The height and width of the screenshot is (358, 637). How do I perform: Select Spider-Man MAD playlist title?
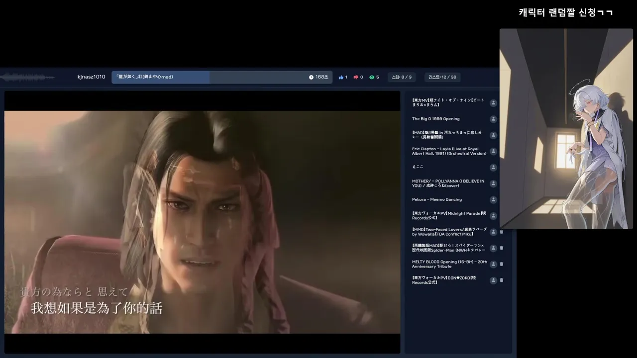coord(448,248)
